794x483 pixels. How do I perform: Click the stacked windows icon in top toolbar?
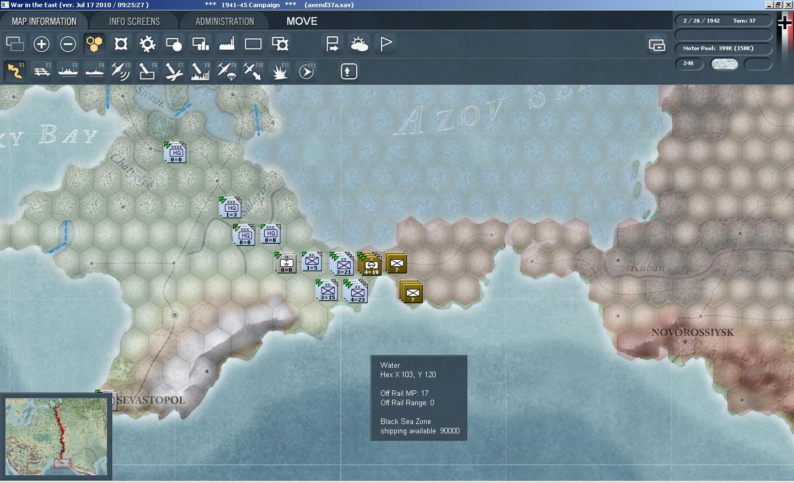click(x=15, y=44)
